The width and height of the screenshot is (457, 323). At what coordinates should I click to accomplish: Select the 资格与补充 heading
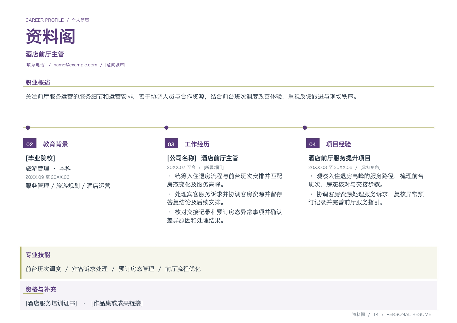(x=41, y=290)
